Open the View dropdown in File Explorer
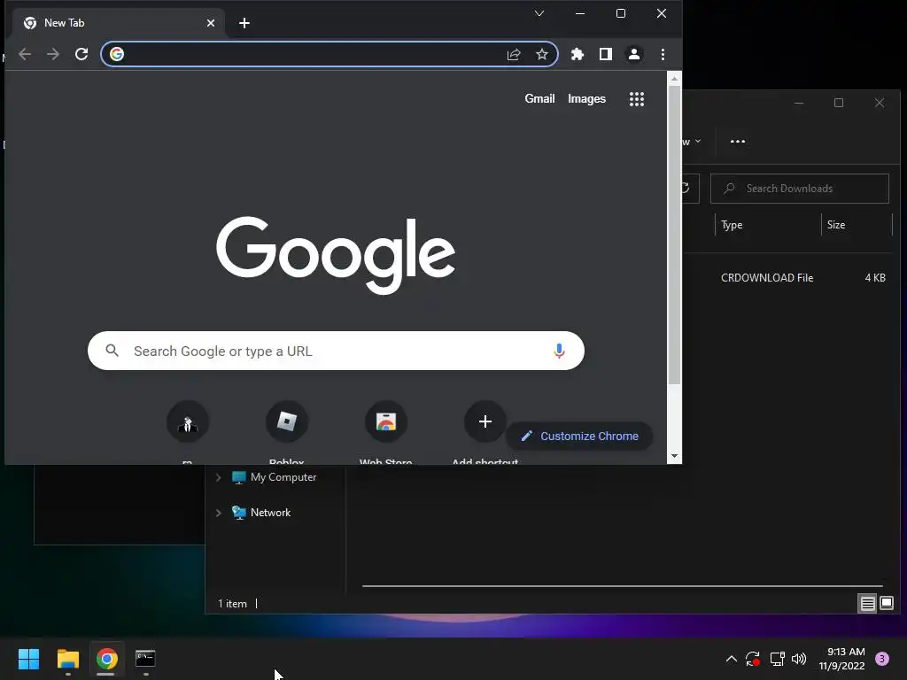Image resolution: width=907 pixels, height=680 pixels. [x=692, y=142]
